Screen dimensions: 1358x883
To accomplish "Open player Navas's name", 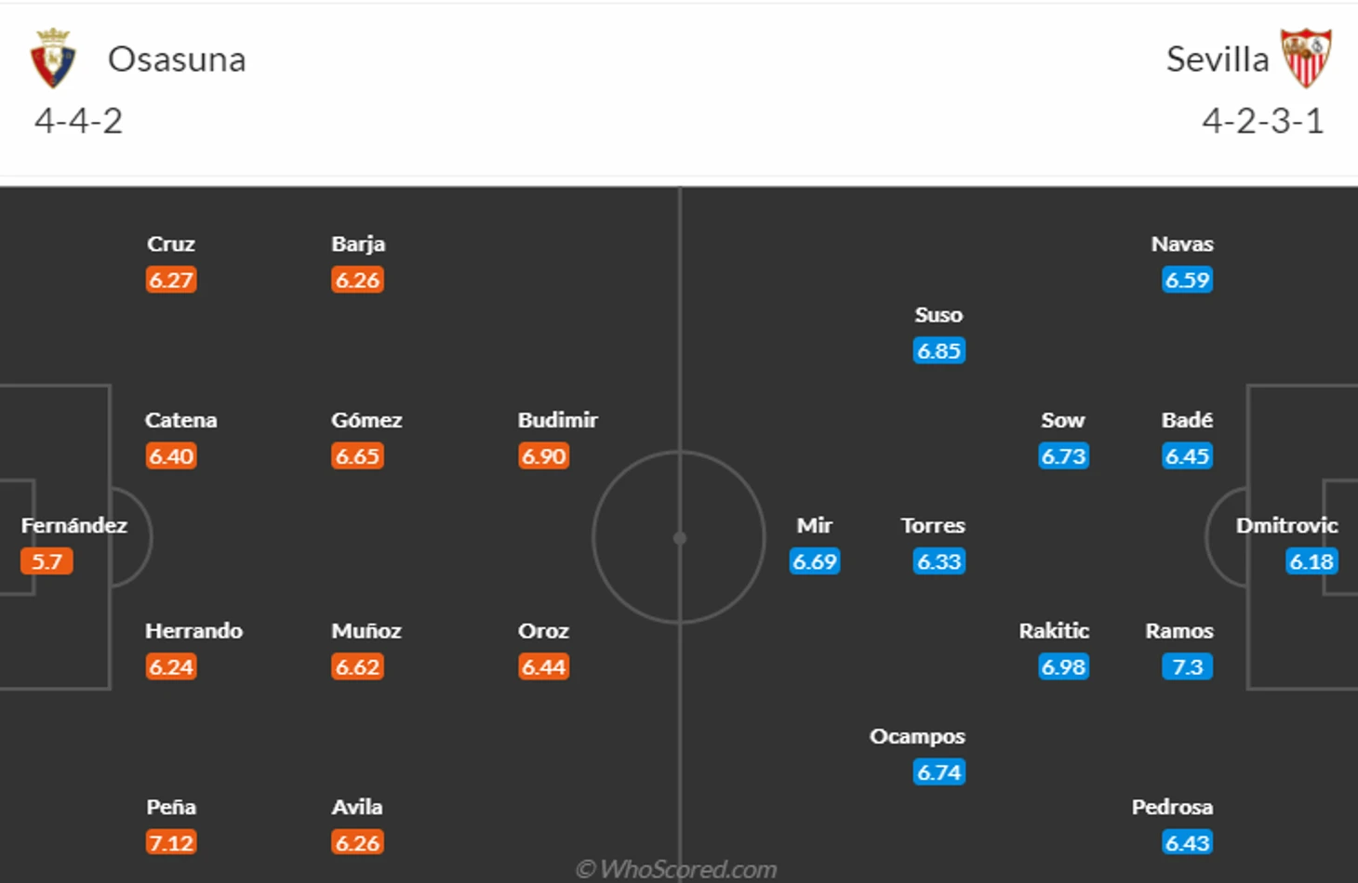I will coord(1182,244).
